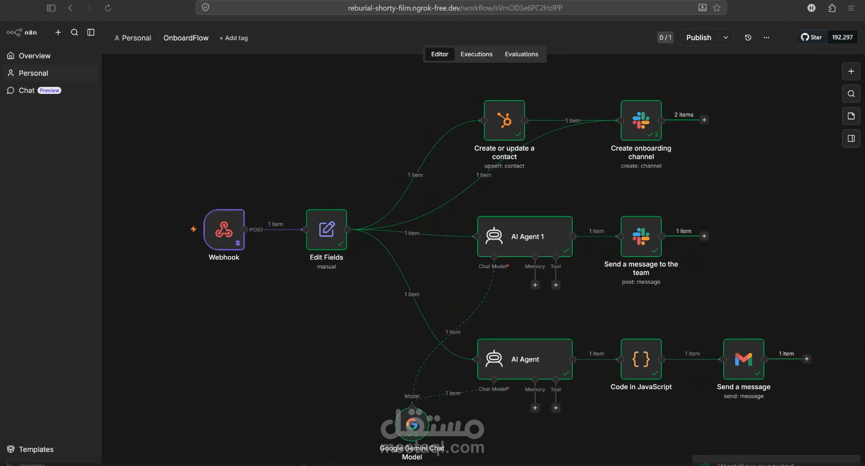Collapse the n8n sidebar panel
865x466 pixels.
point(91,32)
